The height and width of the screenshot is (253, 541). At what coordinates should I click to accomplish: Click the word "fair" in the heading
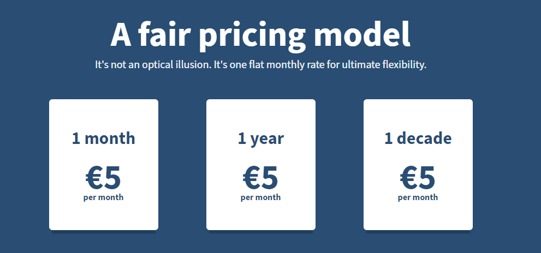coord(161,35)
